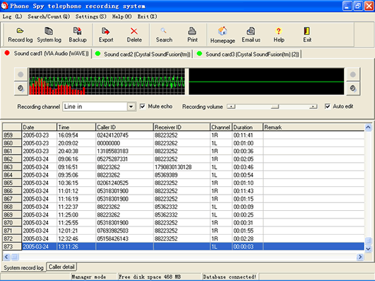The image size is (375, 281).
Task: Sort by the Duration column header
Action: click(247, 127)
